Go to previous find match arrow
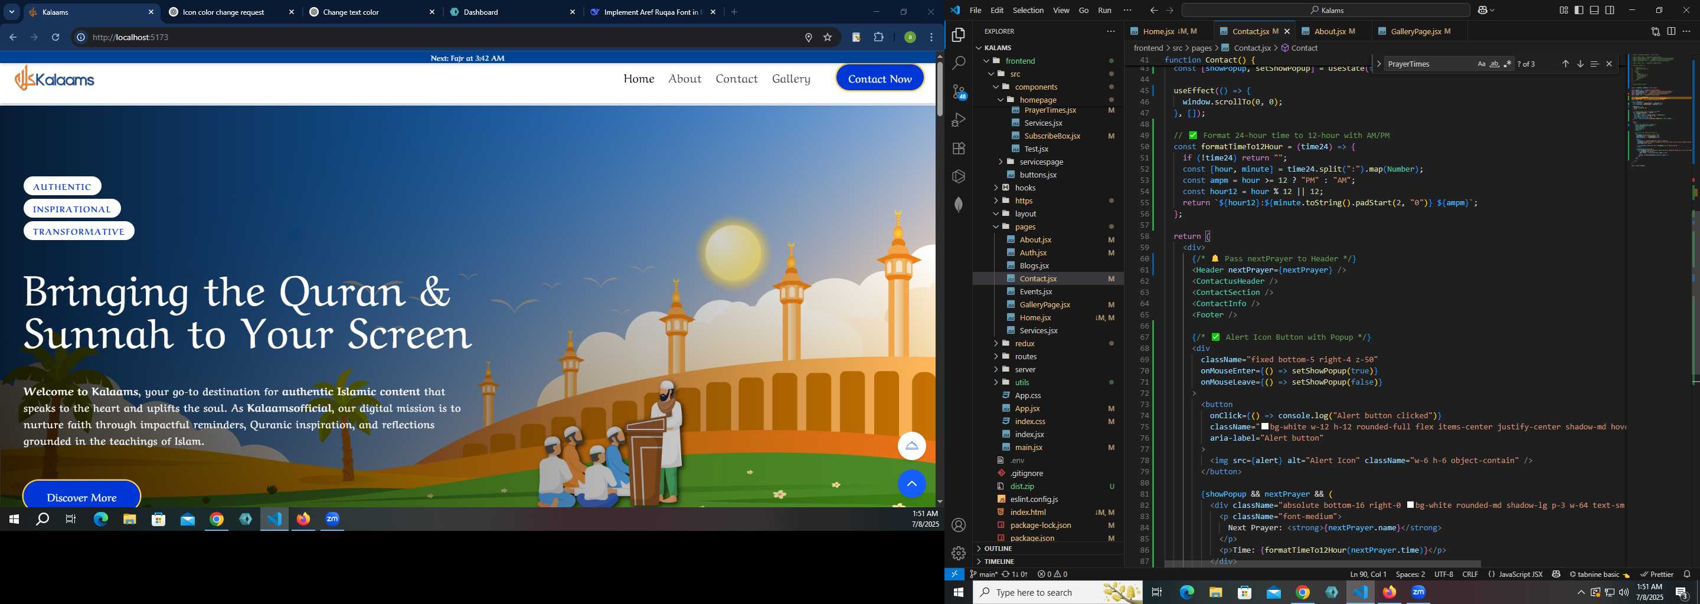 click(1565, 64)
